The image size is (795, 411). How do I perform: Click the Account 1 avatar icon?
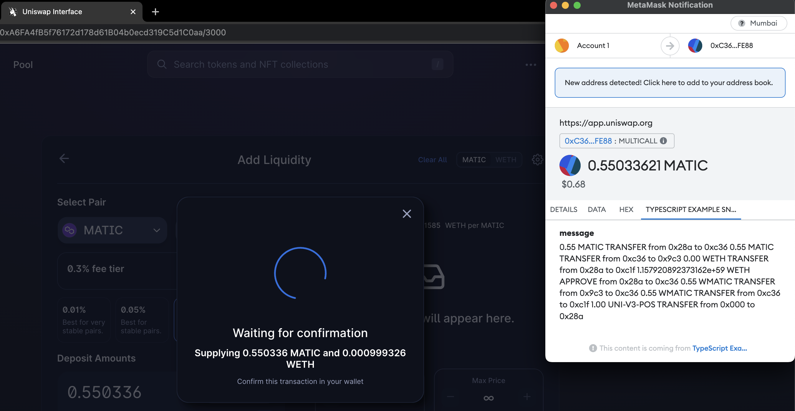562,46
